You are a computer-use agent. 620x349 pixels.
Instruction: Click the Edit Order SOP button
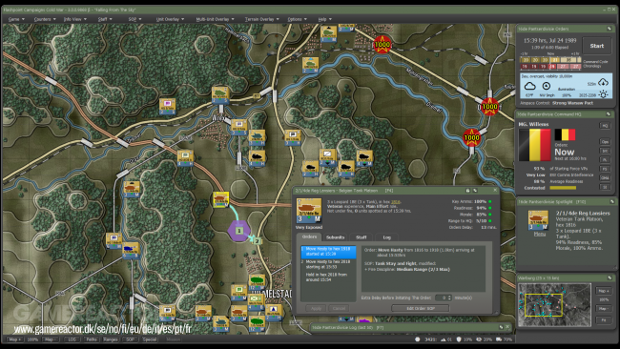(x=421, y=308)
